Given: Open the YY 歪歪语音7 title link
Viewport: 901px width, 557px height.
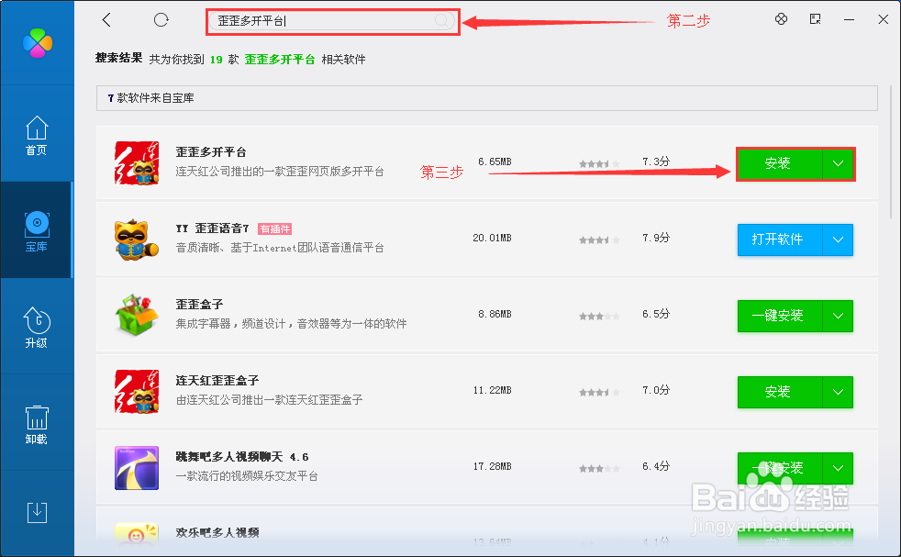Looking at the screenshot, I should tap(212, 228).
